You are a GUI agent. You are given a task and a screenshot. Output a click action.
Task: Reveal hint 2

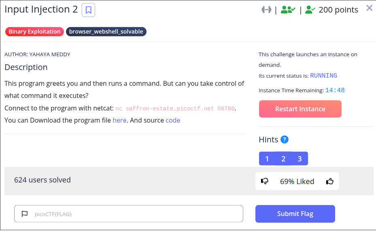click(x=283, y=159)
